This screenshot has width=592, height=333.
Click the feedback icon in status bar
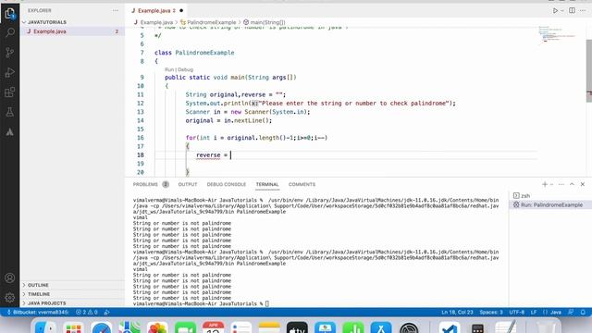pos(571,313)
